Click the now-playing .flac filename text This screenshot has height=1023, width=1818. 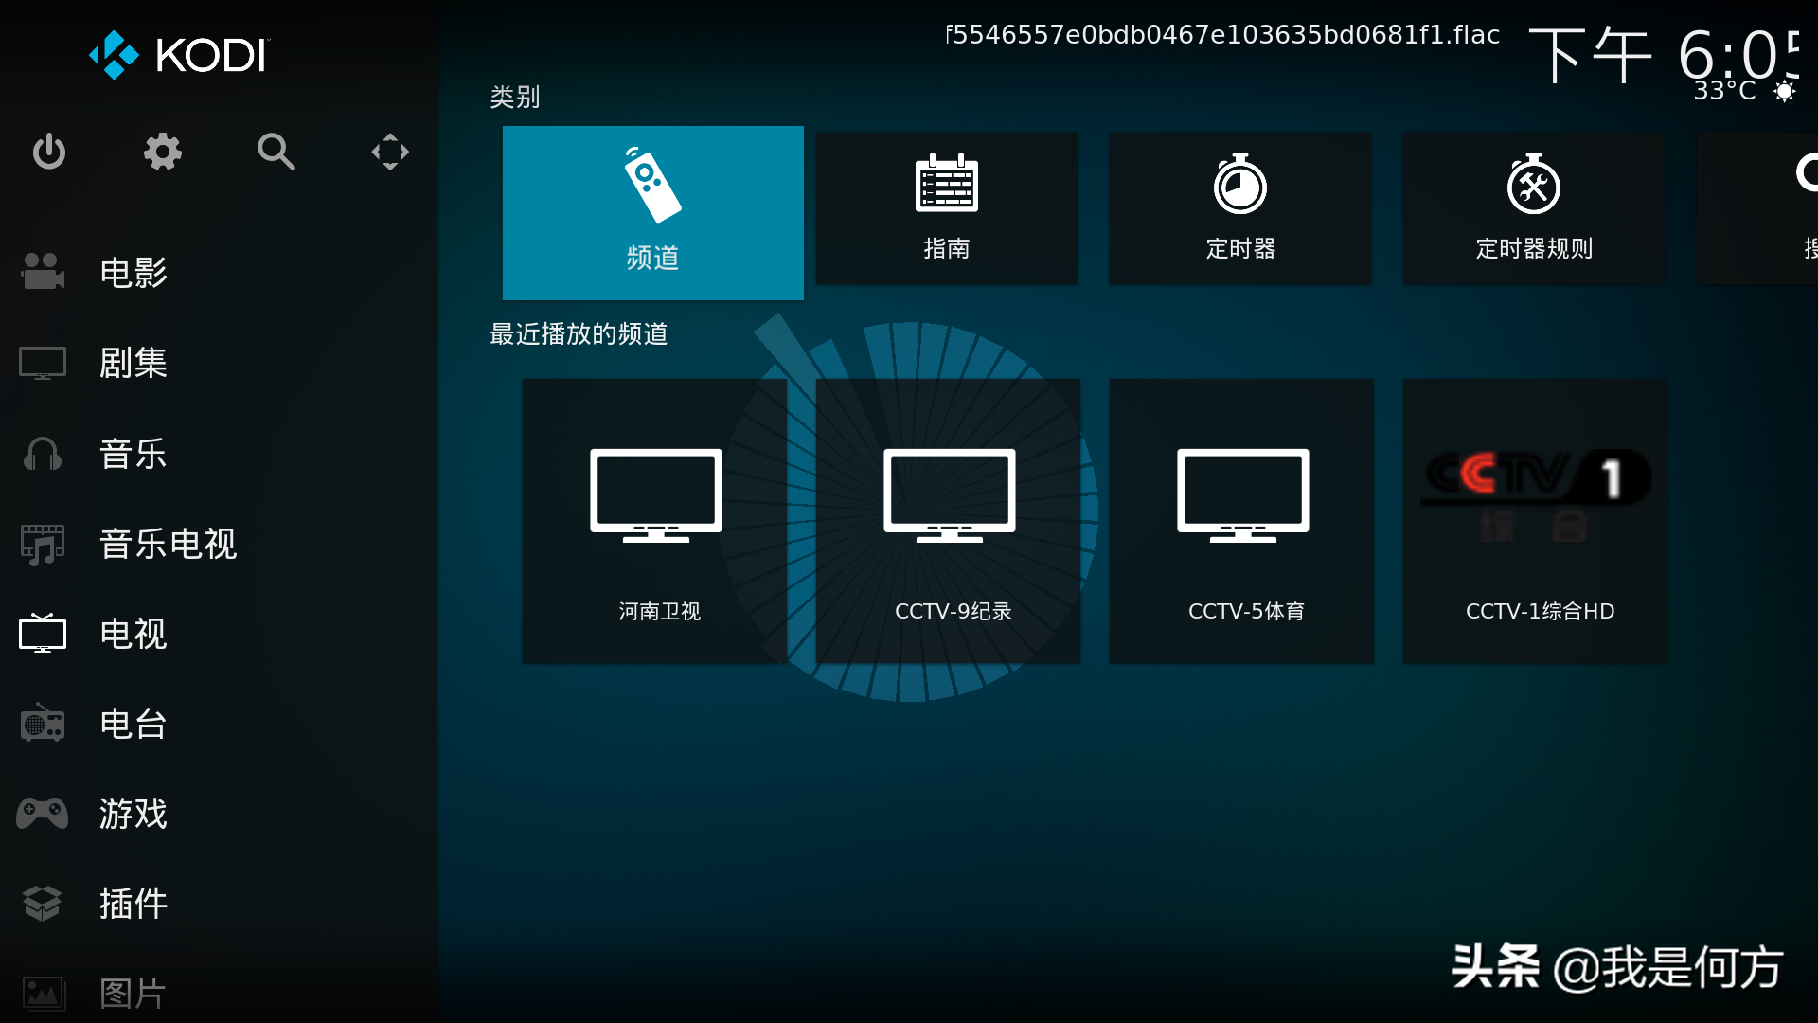tap(1223, 35)
